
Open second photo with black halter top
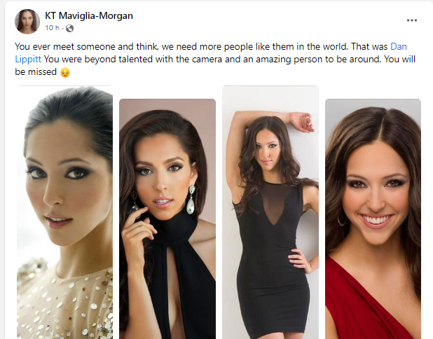[167, 219]
